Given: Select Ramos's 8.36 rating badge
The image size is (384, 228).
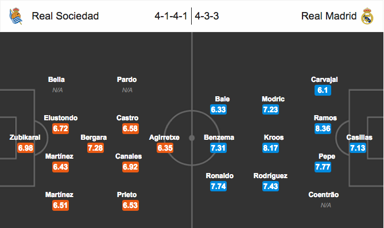Looking at the screenshot, I should pos(323,128).
